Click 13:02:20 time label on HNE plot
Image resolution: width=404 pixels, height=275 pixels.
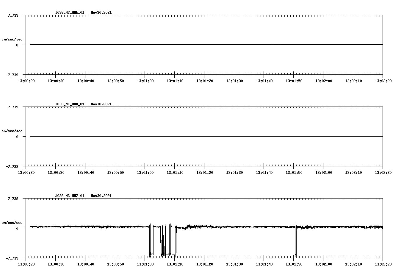tap(383, 81)
